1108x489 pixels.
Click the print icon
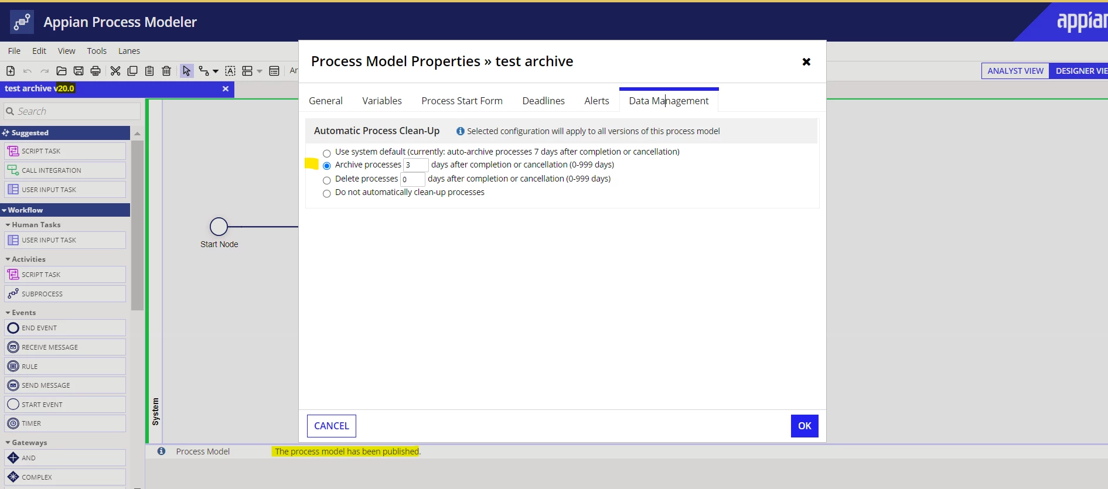(96, 71)
